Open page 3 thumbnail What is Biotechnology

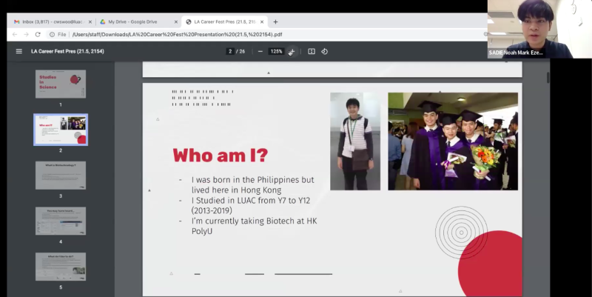click(x=61, y=176)
